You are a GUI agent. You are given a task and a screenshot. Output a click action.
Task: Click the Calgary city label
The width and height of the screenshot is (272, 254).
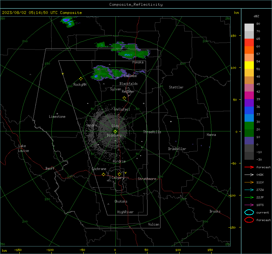tap(118, 178)
